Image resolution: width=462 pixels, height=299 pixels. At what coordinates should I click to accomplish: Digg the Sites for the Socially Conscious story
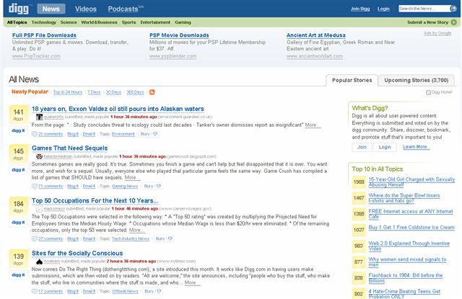tap(18, 275)
